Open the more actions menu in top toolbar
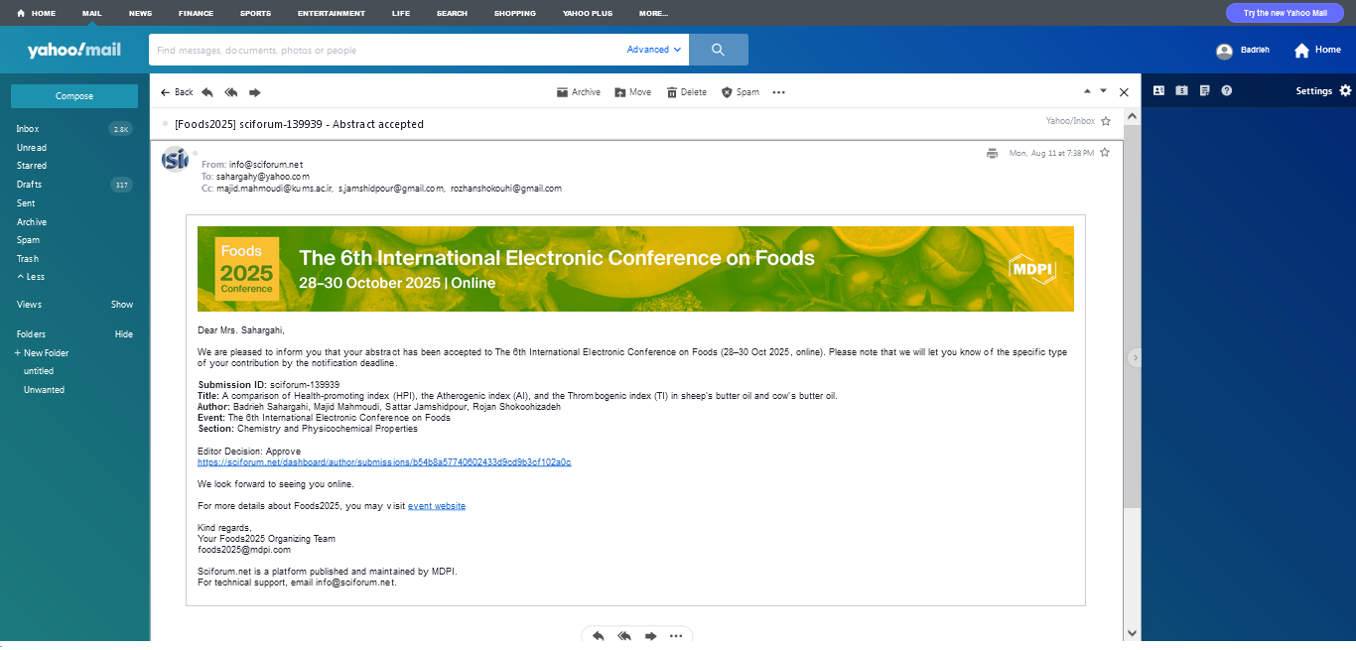The height and width of the screenshot is (650, 1356). pos(778,92)
